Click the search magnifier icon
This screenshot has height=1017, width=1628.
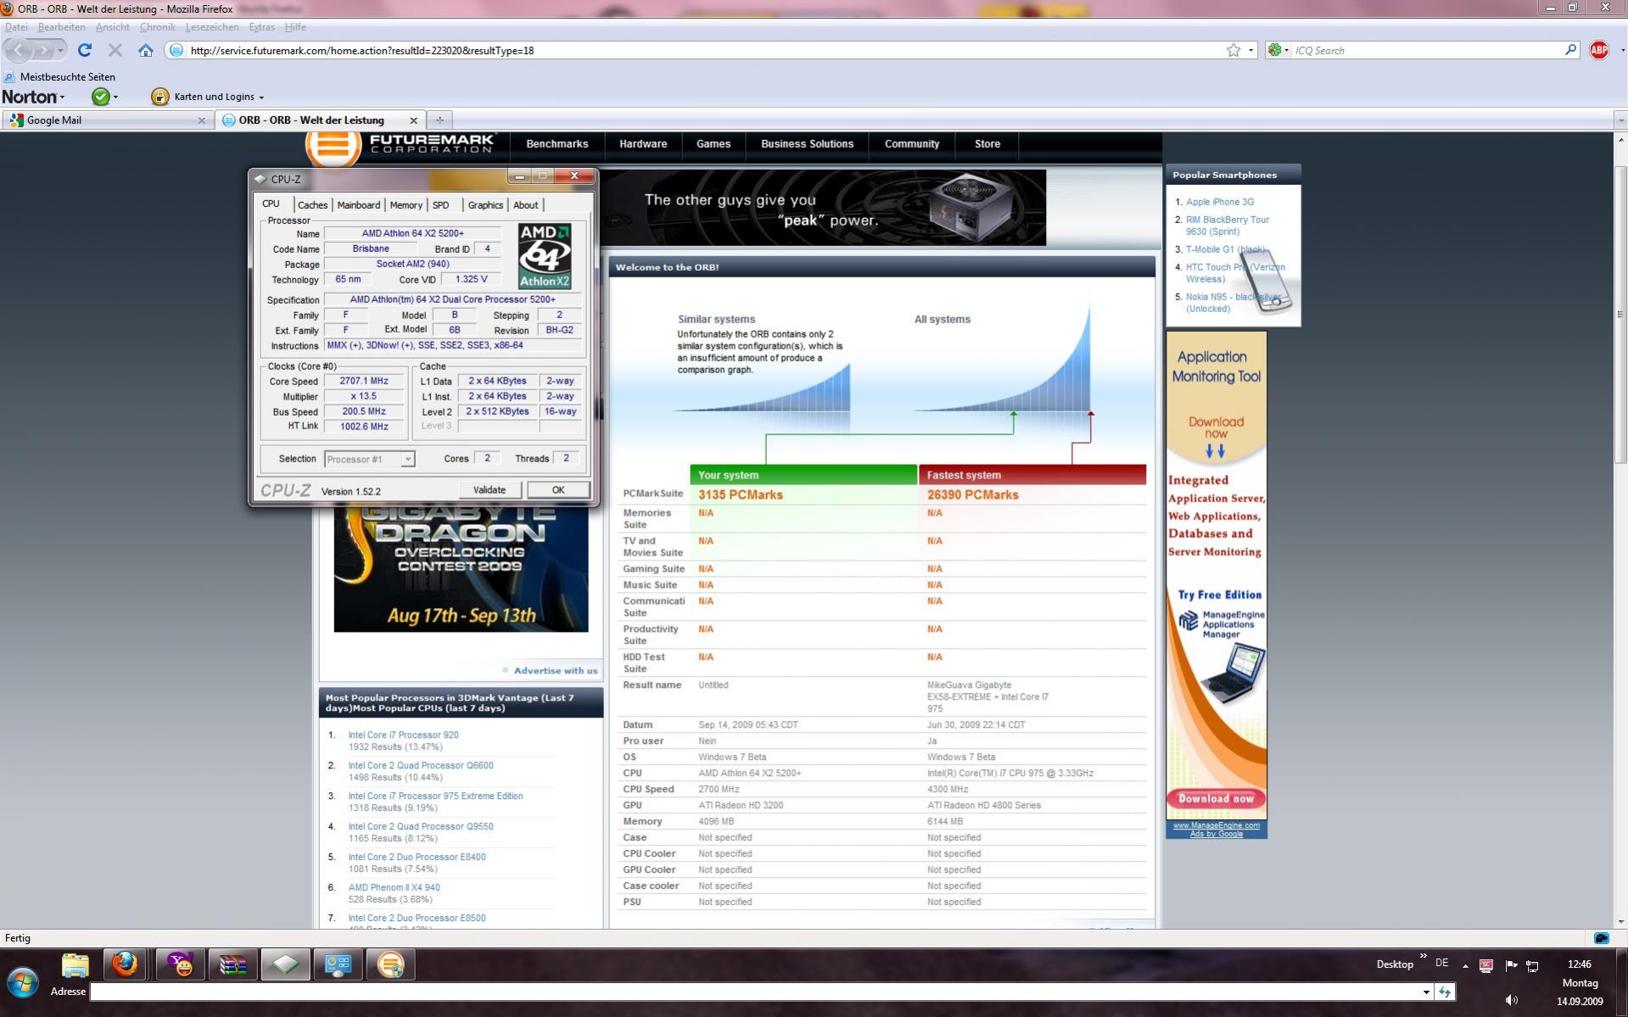point(1571,50)
